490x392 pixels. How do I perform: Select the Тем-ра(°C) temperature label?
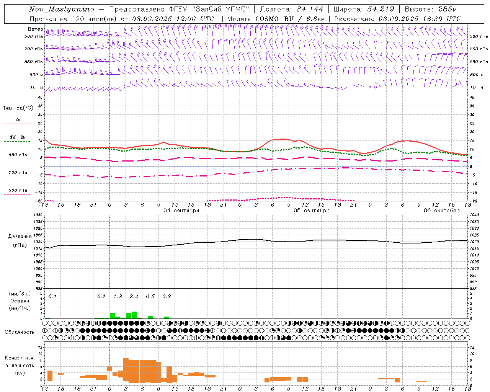18,108
